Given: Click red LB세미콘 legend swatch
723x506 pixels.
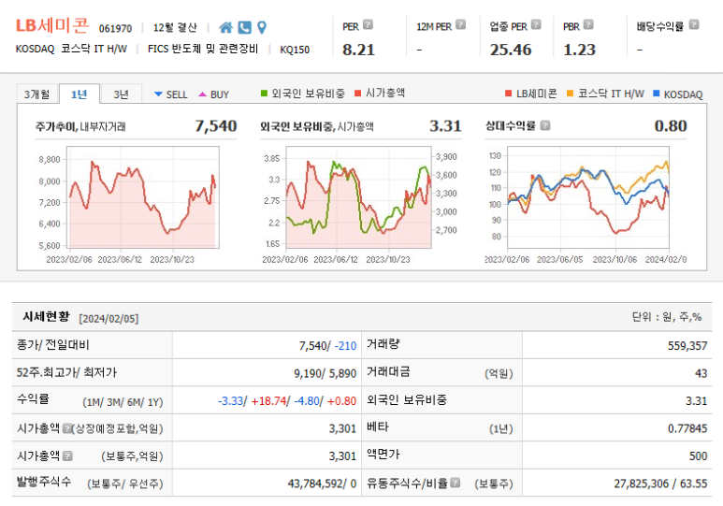Looking at the screenshot, I should coord(508,94).
